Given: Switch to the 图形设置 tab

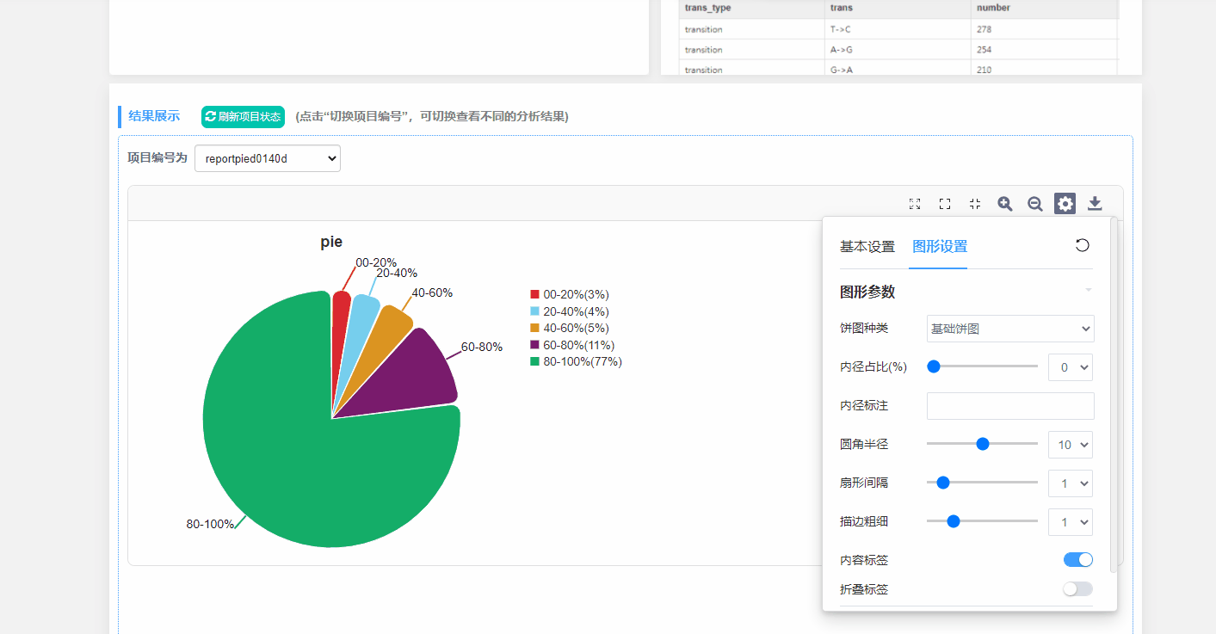Looking at the screenshot, I should pyautogui.click(x=940, y=247).
